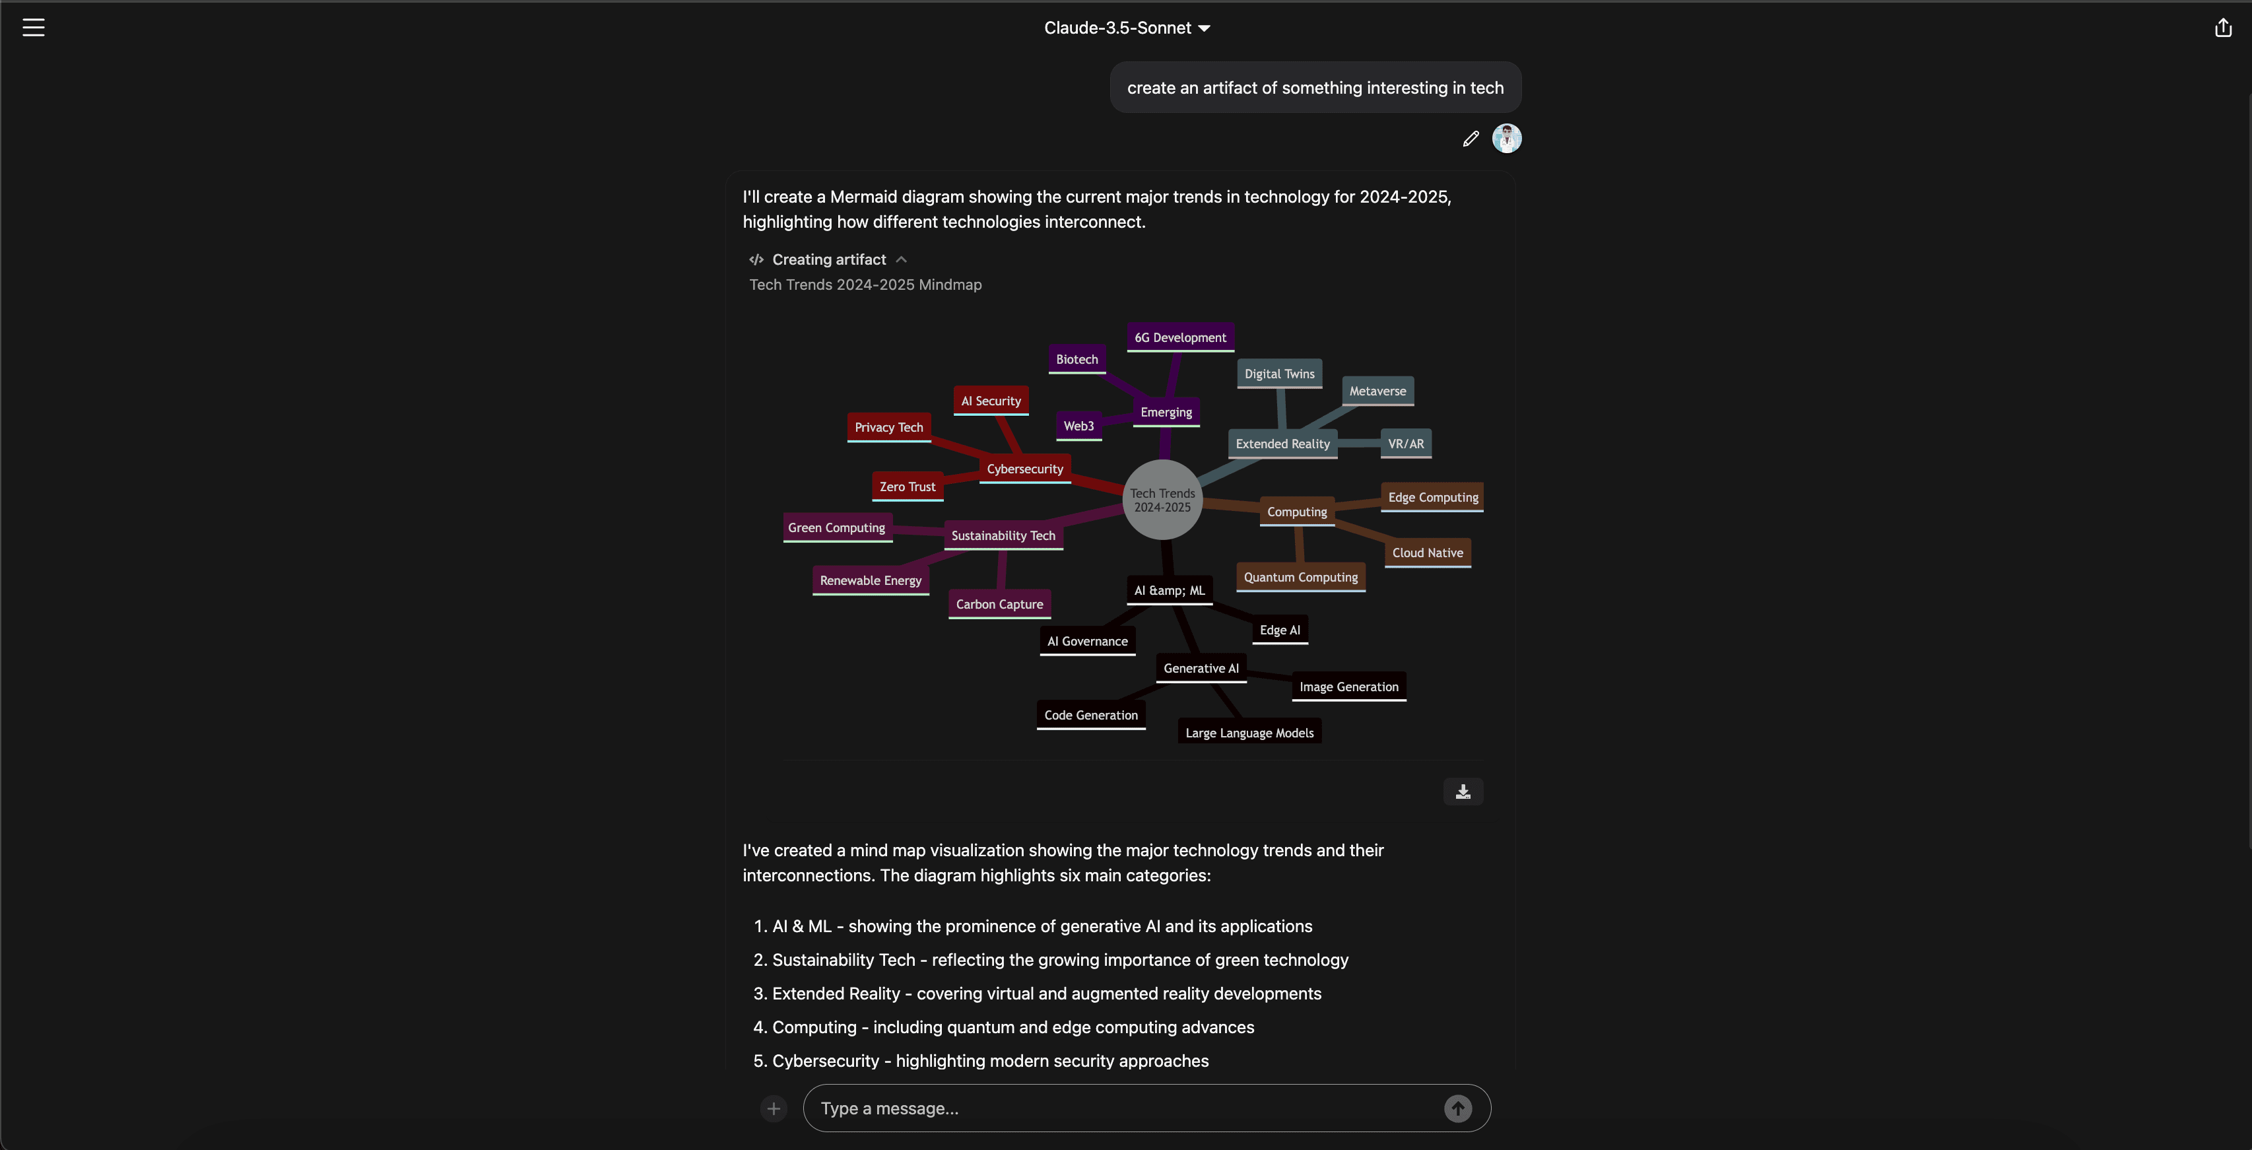This screenshot has height=1150, width=2252.
Task: Click the edit pencil icon on message
Action: [x=1472, y=139]
